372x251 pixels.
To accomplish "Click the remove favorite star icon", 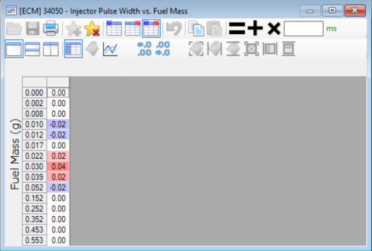I will tap(92, 28).
